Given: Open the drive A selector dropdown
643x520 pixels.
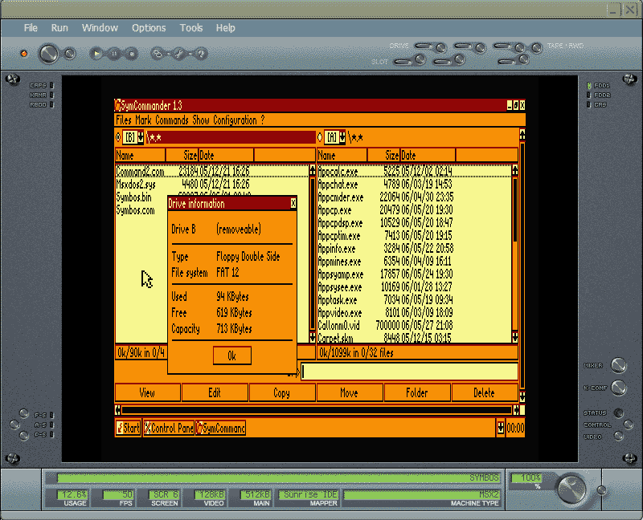Looking at the screenshot, I should pos(344,136).
